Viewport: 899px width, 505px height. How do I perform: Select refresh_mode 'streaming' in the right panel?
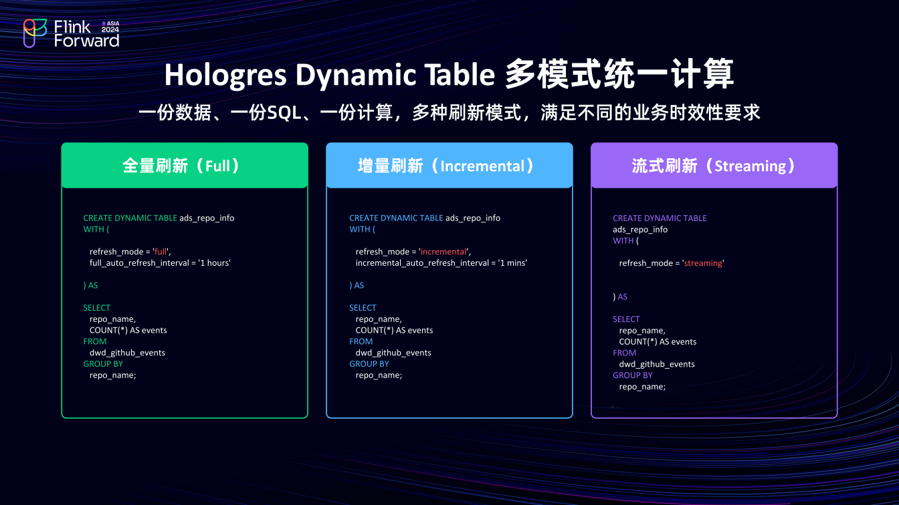pos(702,263)
